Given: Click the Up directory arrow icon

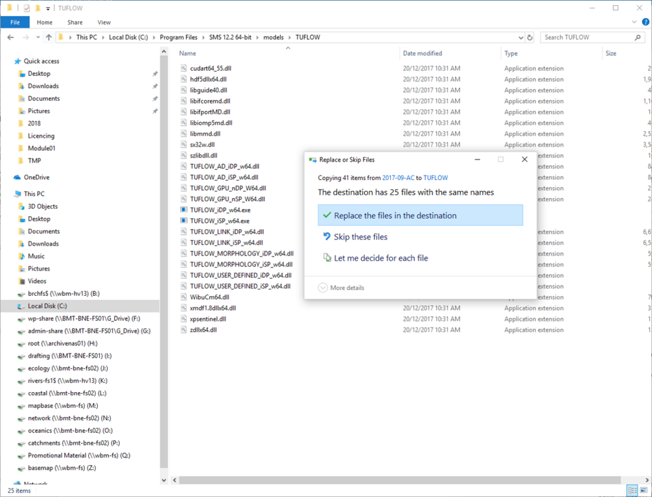Looking at the screenshot, I should (x=49, y=38).
